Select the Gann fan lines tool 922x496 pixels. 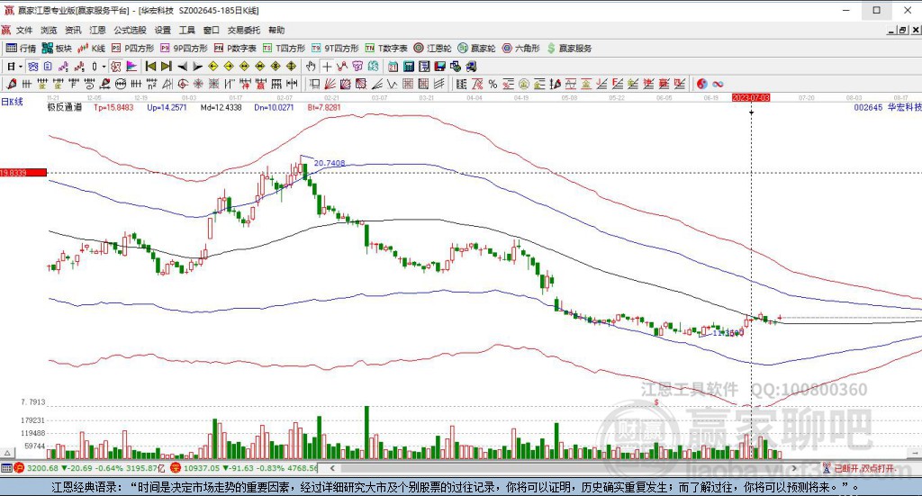click(330, 84)
